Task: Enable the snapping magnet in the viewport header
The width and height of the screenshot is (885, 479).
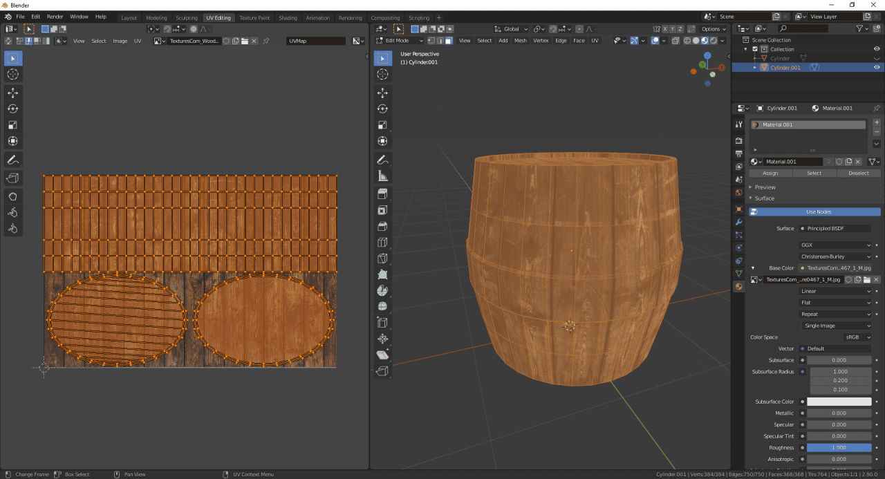Action: [x=553, y=29]
